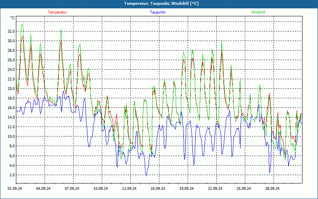Click the 26,0 y-axis value

[x=11, y=60]
